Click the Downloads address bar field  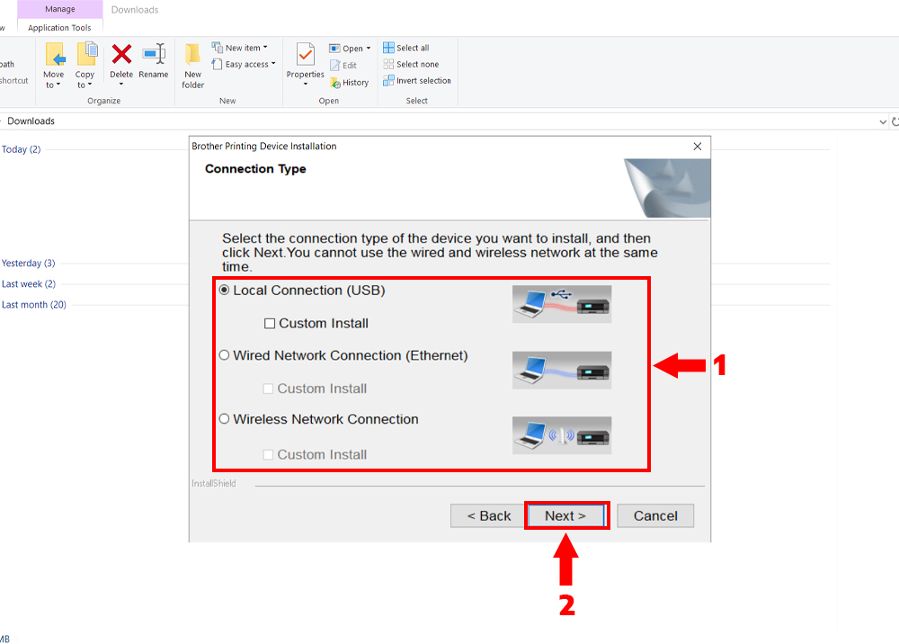click(x=439, y=121)
